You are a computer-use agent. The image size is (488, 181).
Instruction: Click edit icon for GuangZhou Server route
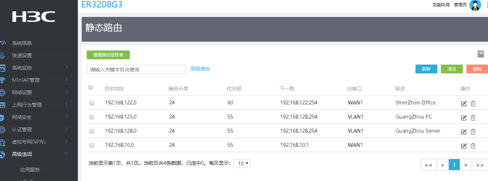[x=464, y=132]
